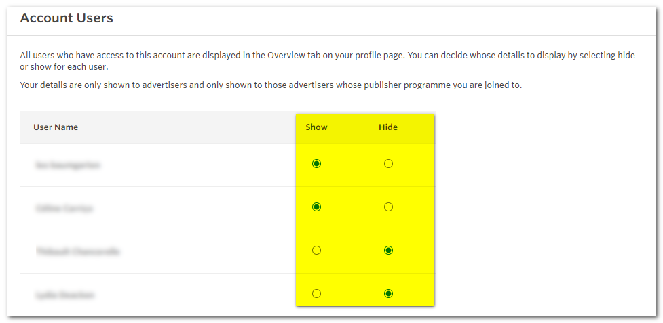Select Hide for the first listed user
This screenshot has height=323, width=663.
[388, 164]
